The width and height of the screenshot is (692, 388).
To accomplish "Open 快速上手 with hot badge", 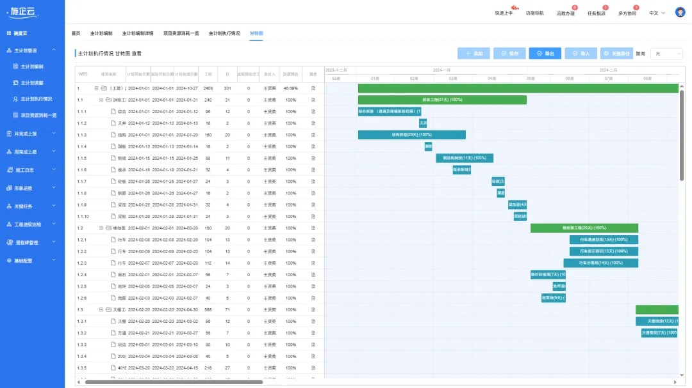I will (x=504, y=13).
